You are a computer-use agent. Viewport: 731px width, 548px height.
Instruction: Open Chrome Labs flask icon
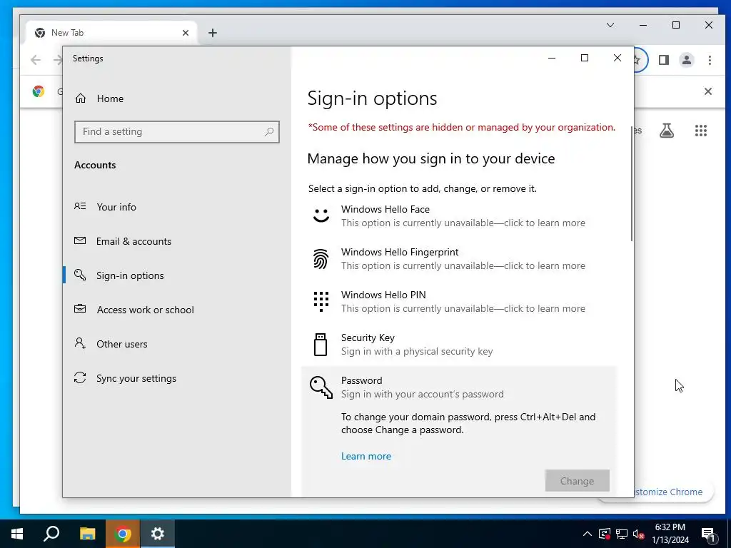(667, 131)
